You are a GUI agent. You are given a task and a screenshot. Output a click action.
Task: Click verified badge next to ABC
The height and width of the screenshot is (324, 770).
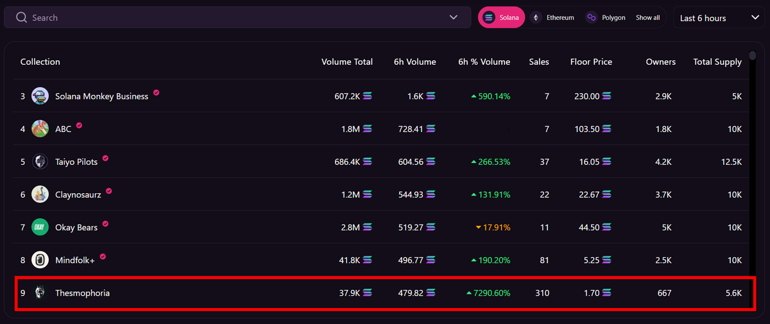(79, 126)
